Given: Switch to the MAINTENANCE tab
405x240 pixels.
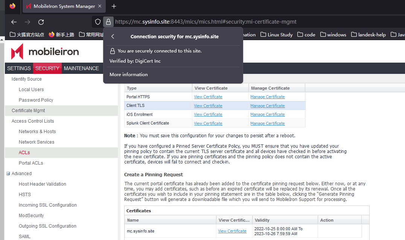Looking at the screenshot, I should (81, 68).
